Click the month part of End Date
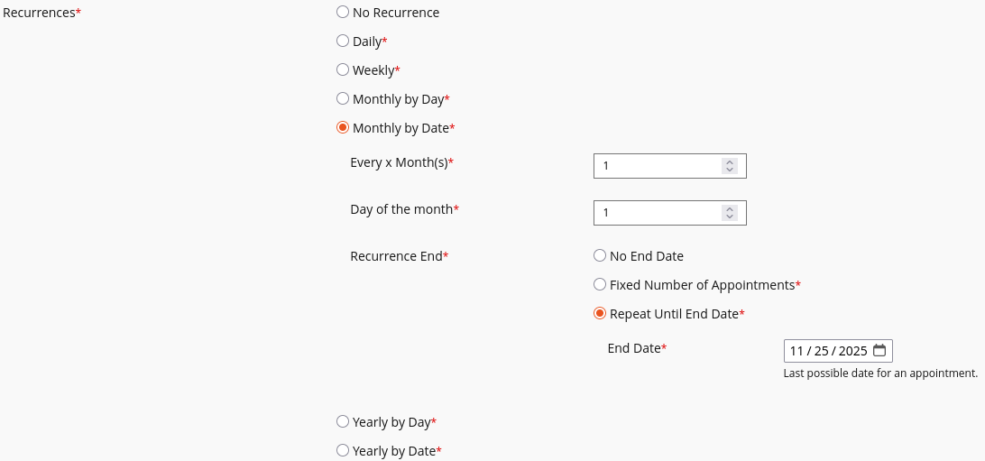 tap(796, 351)
